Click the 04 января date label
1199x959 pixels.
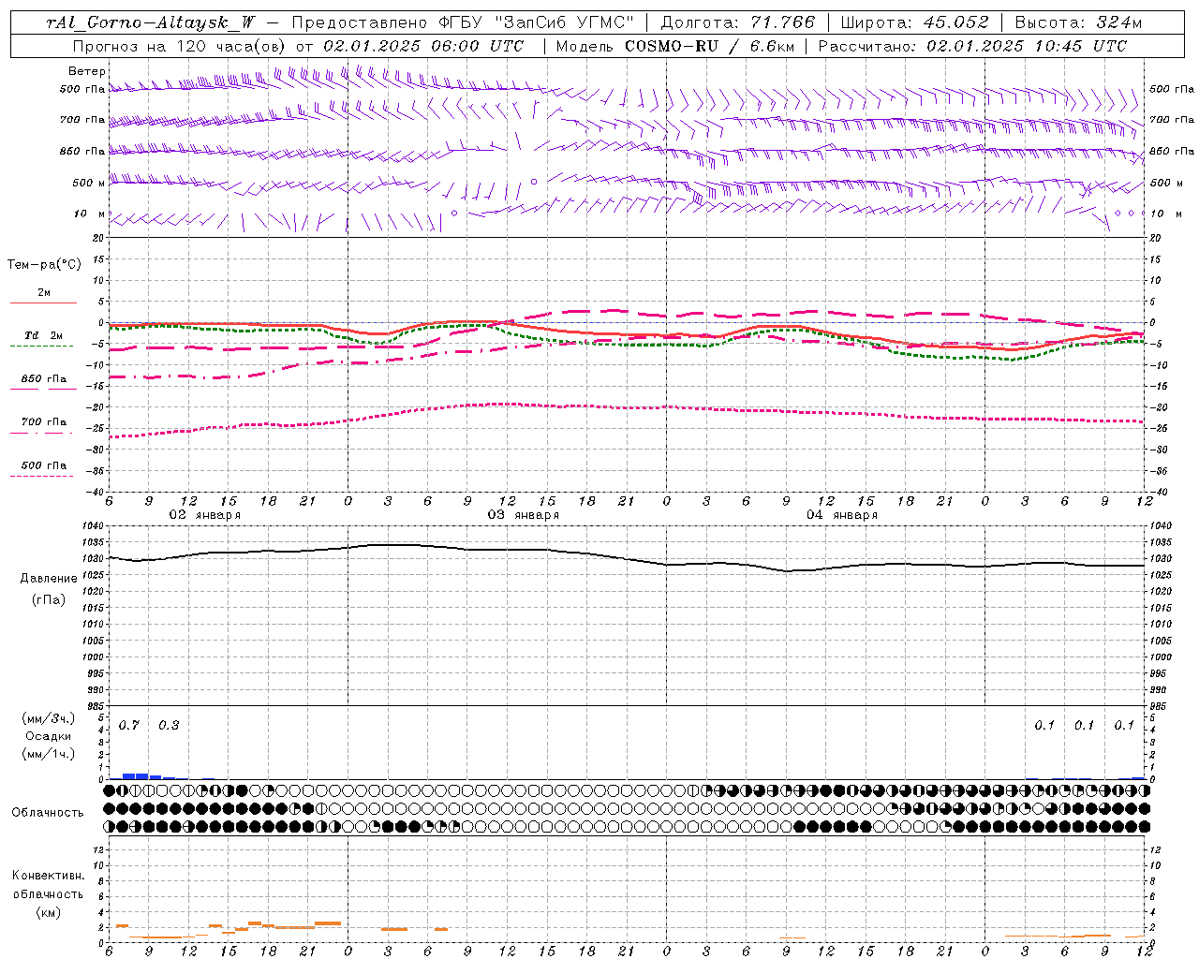pyautogui.click(x=842, y=515)
